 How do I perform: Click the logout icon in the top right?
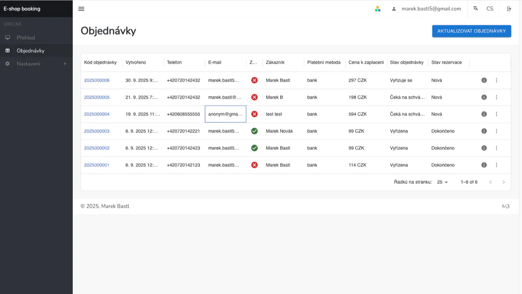tap(509, 9)
